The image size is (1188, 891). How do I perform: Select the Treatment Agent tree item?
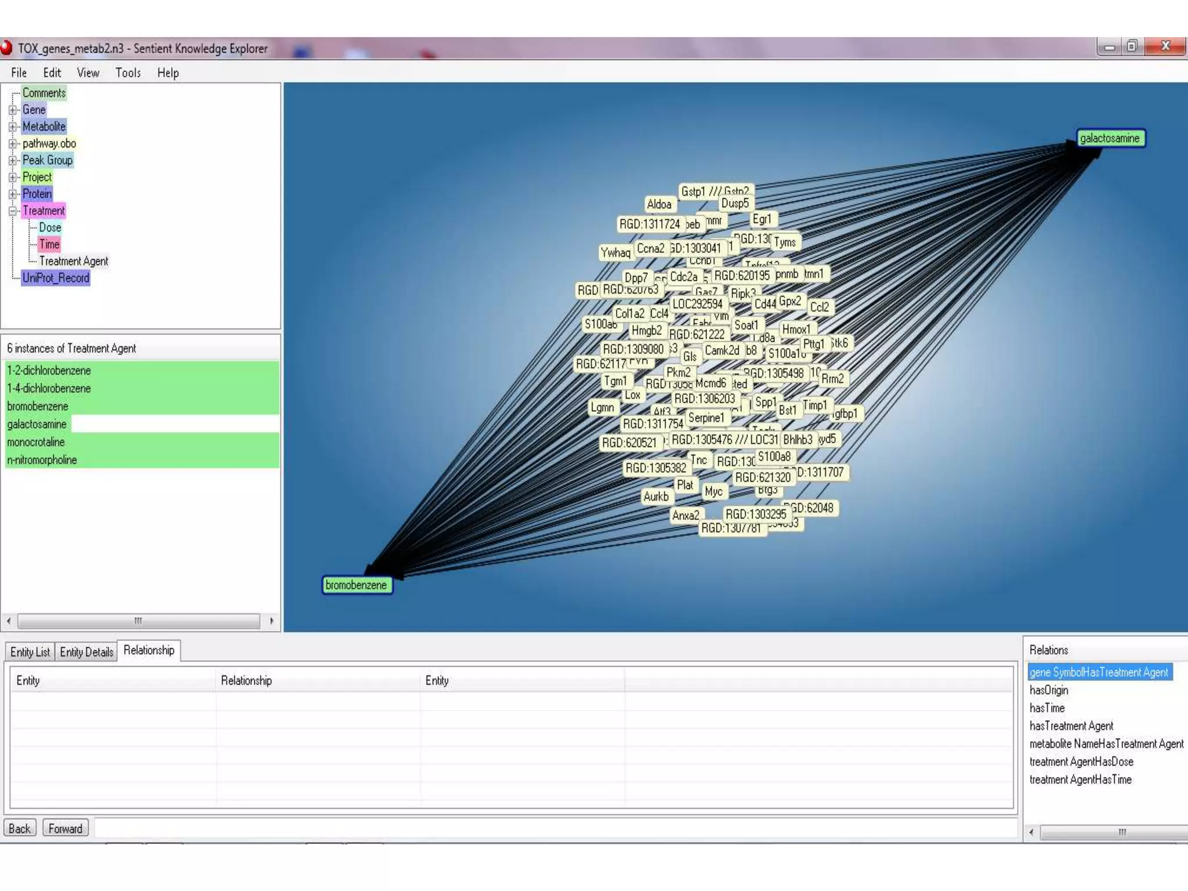[x=74, y=261]
